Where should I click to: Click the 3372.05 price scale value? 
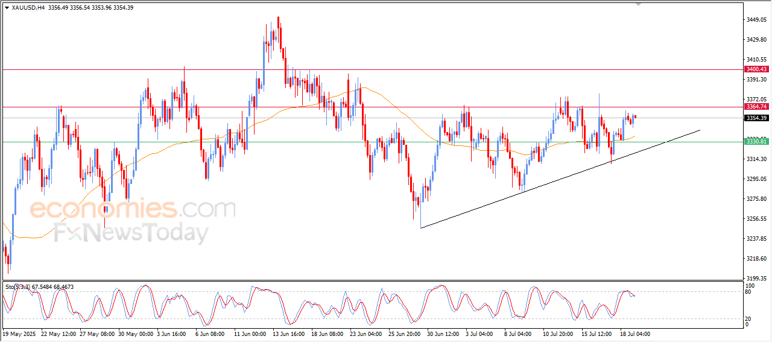(757, 100)
